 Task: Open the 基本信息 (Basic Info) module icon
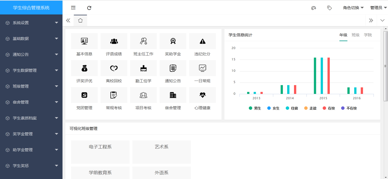84,41
